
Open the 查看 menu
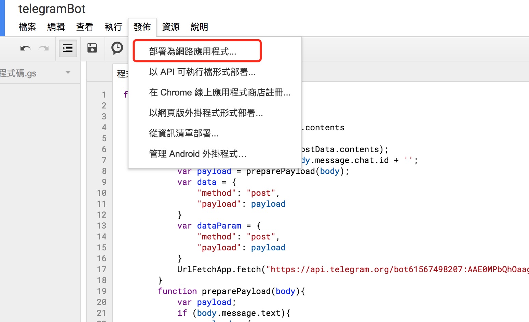(x=85, y=27)
